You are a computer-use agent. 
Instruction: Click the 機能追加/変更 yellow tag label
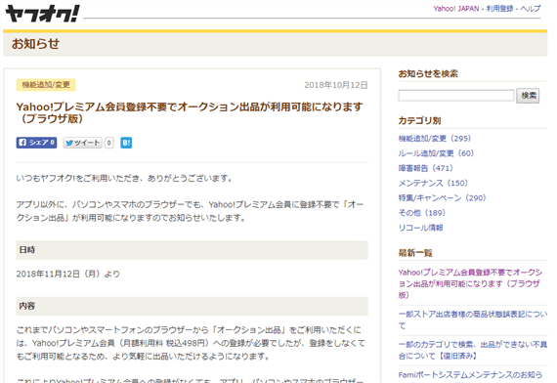click(x=46, y=85)
